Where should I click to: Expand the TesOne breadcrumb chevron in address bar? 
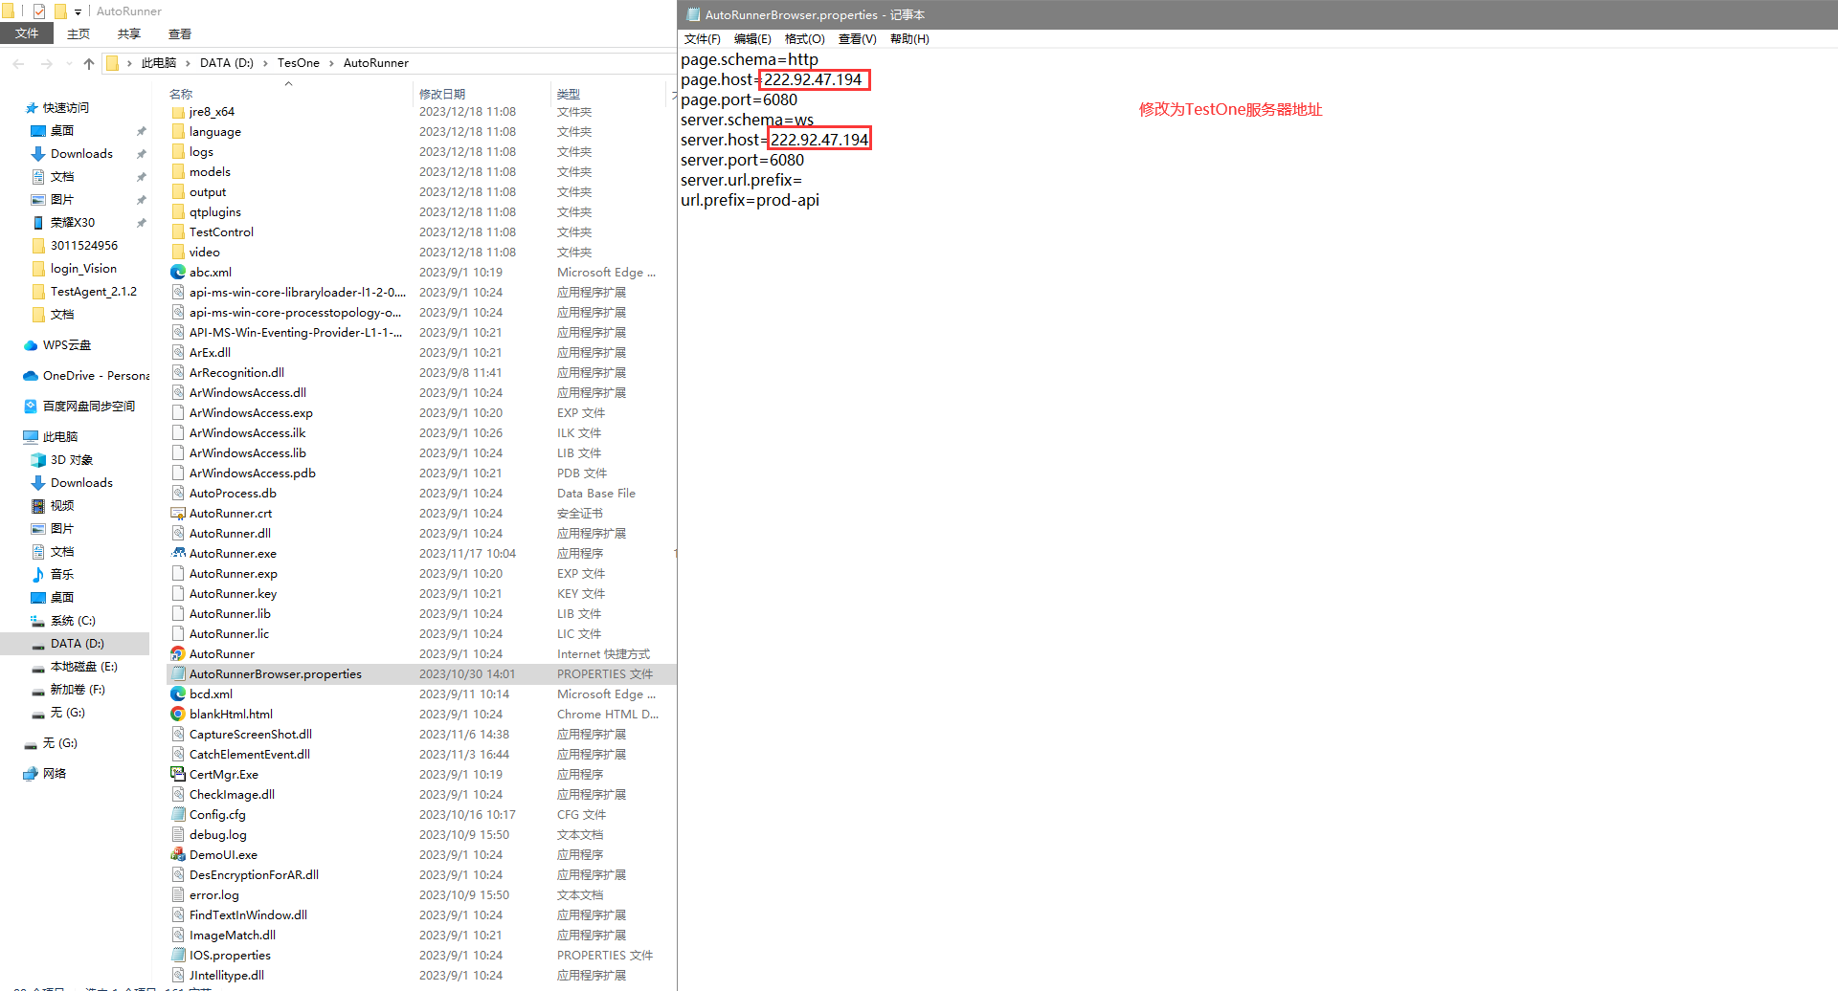pos(331,63)
